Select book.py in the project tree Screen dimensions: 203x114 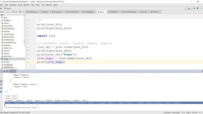(7, 31)
